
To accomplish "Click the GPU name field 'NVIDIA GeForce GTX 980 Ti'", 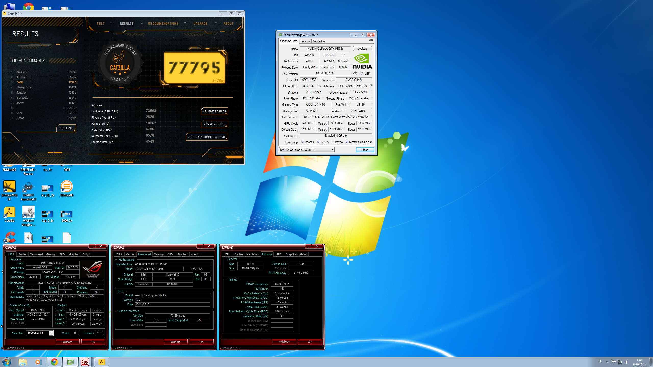I will pyautogui.click(x=325, y=49).
